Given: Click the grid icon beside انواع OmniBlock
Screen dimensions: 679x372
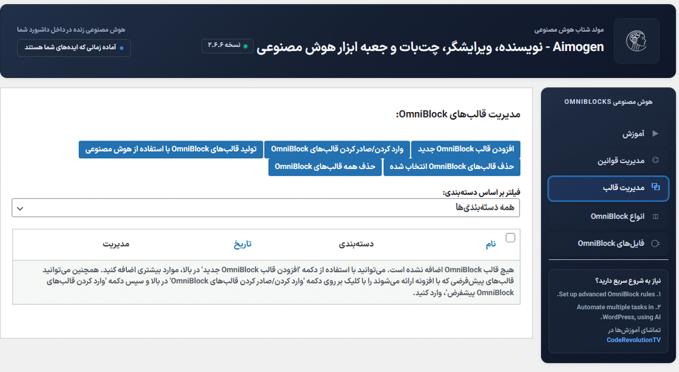Looking at the screenshot, I should [656, 217].
